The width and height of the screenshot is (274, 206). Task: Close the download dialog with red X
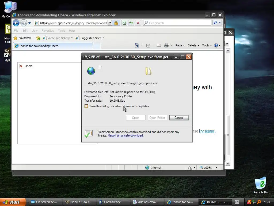tap(189, 57)
